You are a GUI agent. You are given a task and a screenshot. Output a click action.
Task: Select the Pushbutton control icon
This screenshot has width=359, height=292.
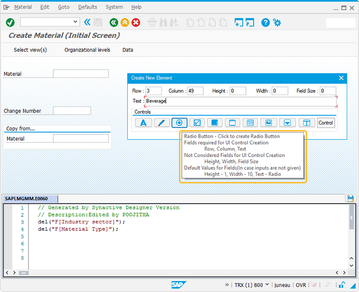(215, 123)
